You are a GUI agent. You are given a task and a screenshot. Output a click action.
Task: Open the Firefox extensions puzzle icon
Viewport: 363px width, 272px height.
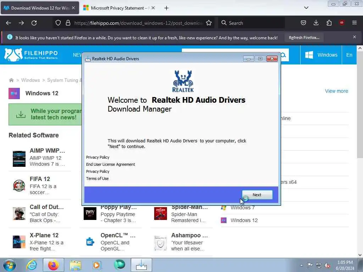pos(329,23)
